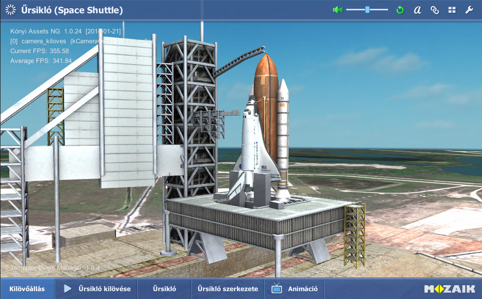Adjust the volume slider handle

(366, 9)
